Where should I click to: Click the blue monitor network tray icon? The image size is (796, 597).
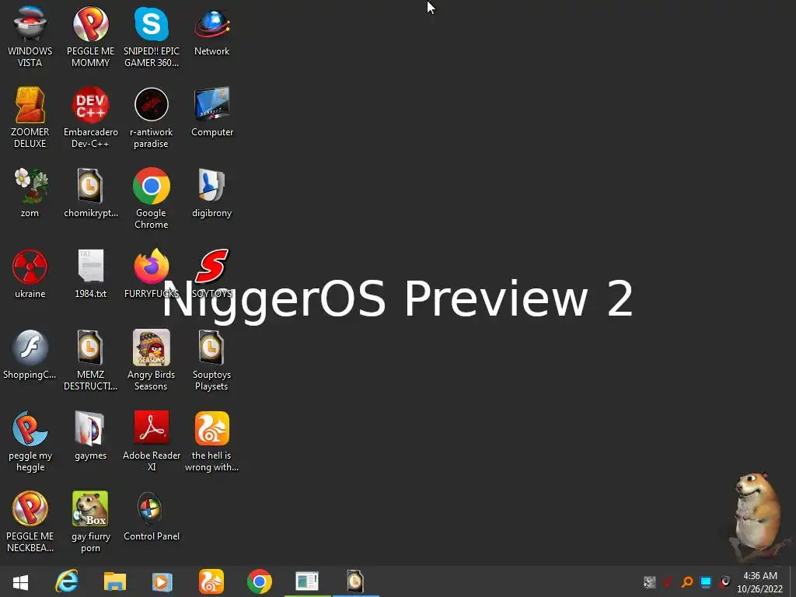tap(706, 581)
